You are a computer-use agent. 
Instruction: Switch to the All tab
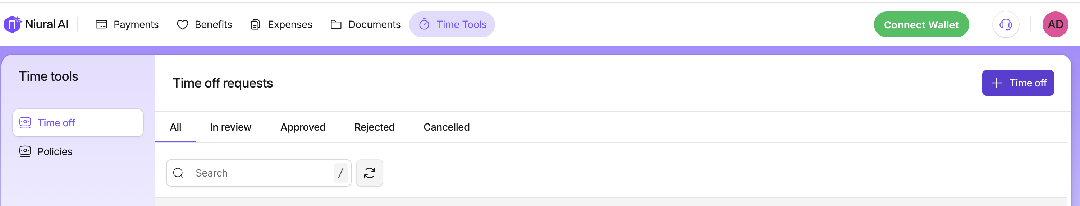175,127
